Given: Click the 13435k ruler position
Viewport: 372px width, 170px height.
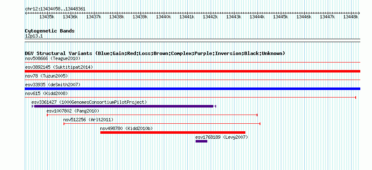Looking at the screenshot, I should point(47,17).
